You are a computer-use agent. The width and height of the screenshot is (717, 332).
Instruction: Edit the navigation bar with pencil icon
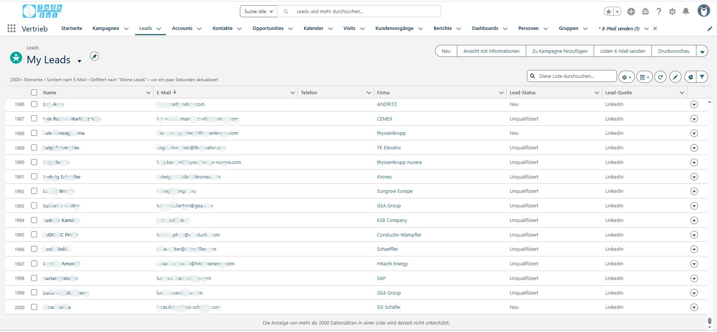[710, 29]
